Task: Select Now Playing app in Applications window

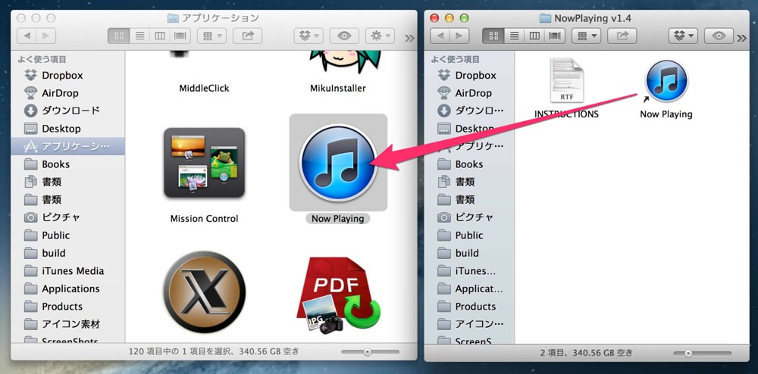Action: (338, 162)
